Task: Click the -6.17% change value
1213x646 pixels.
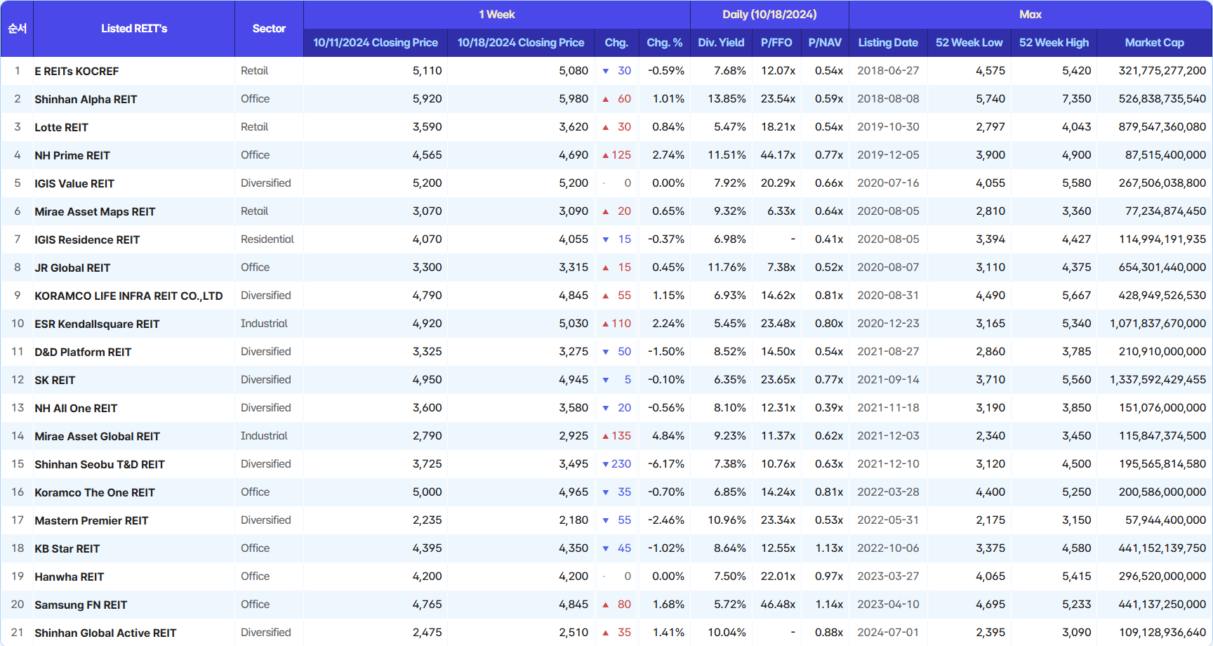Action: point(665,464)
